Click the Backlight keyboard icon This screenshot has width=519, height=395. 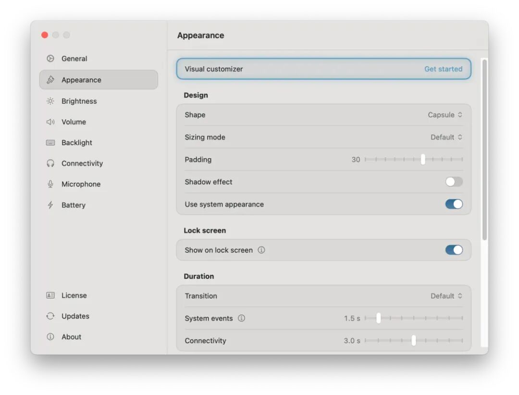coord(50,143)
